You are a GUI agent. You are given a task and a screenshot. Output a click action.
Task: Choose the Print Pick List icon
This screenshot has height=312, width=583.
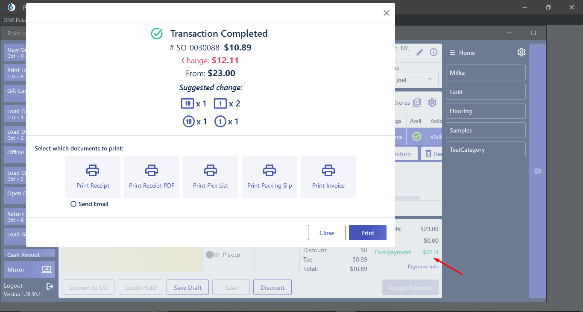pos(211,171)
